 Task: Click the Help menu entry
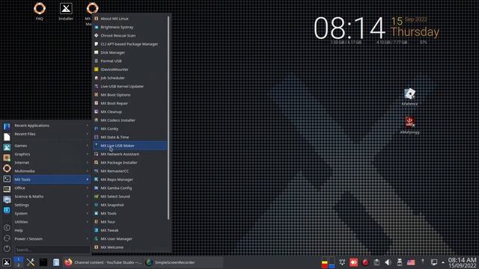click(x=52, y=230)
